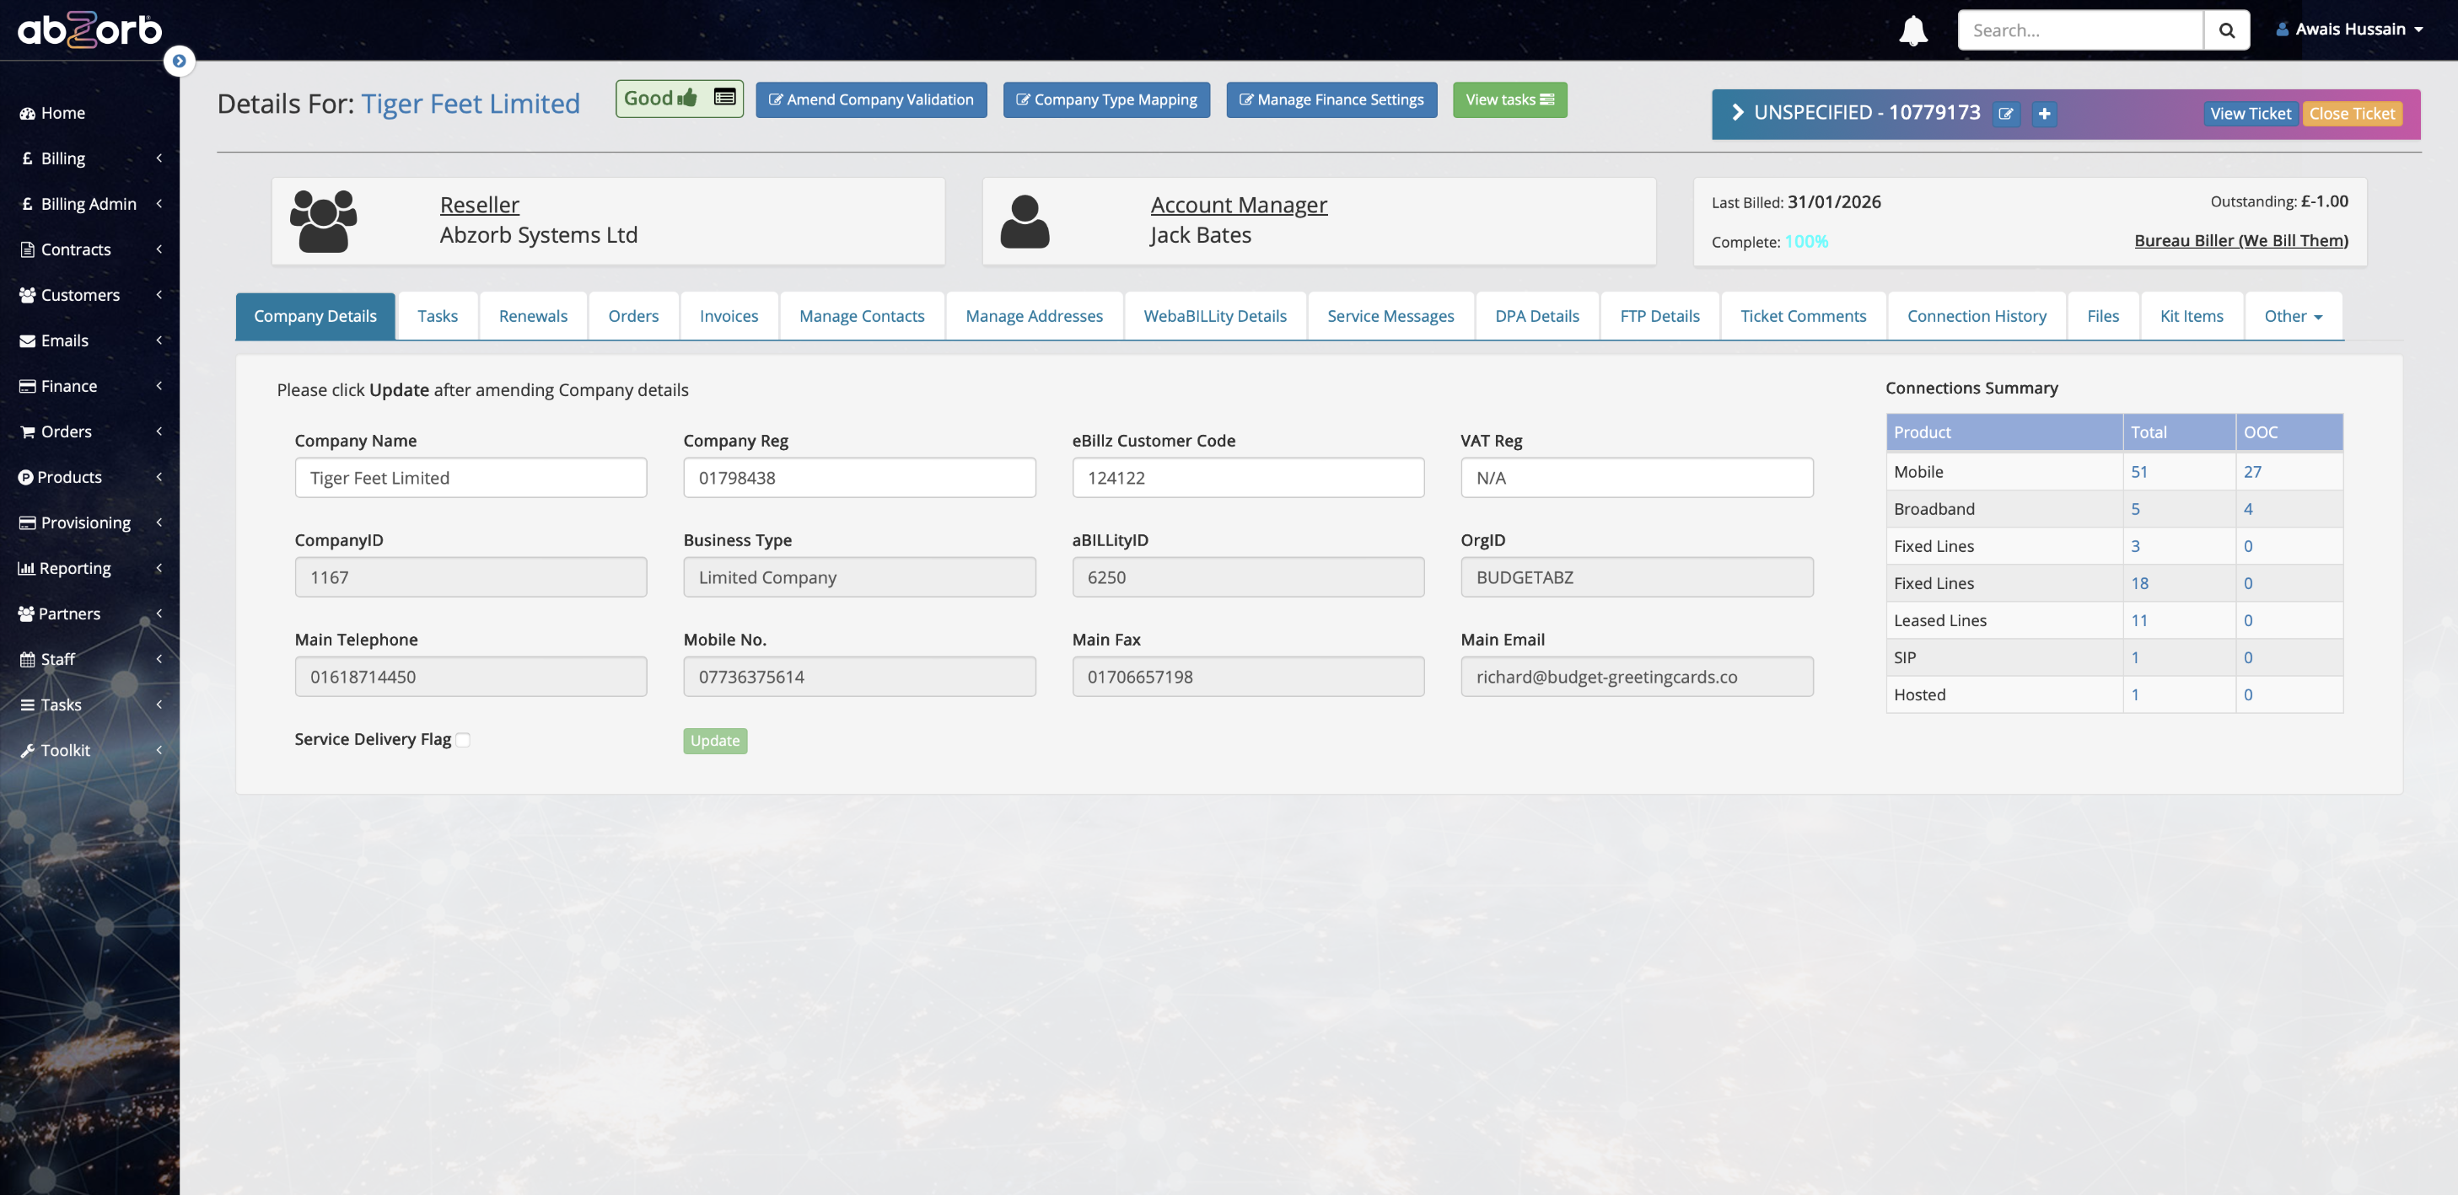This screenshot has height=1195, width=2458.
Task: Click the orange Close Ticket button
Action: [x=2351, y=114]
